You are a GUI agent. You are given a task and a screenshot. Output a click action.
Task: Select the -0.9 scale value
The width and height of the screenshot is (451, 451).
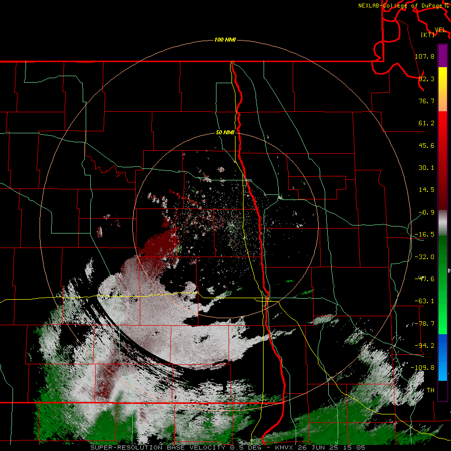tap(426, 212)
